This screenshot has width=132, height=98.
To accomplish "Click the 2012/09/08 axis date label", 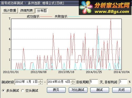I will (x=38, y=72).
